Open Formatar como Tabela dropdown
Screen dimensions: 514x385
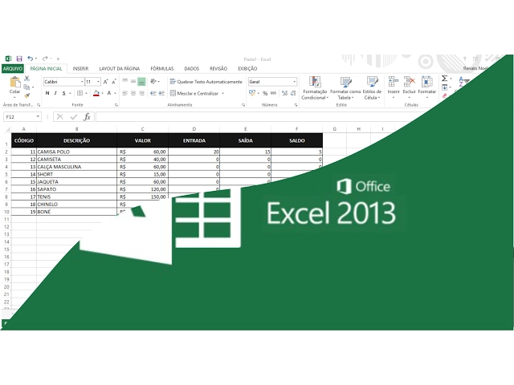[345, 88]
